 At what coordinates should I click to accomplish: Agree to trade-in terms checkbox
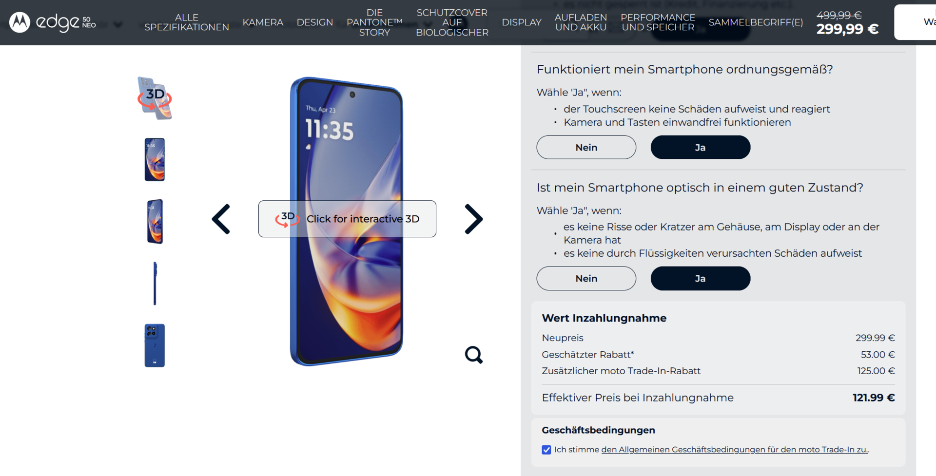(x=546, y=450)
